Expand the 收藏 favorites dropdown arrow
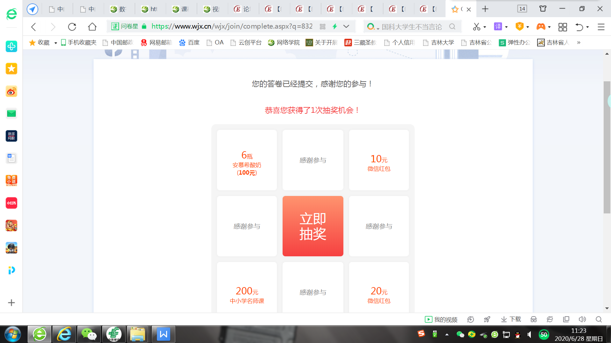 pyautogui.click(x=56, y=43)
